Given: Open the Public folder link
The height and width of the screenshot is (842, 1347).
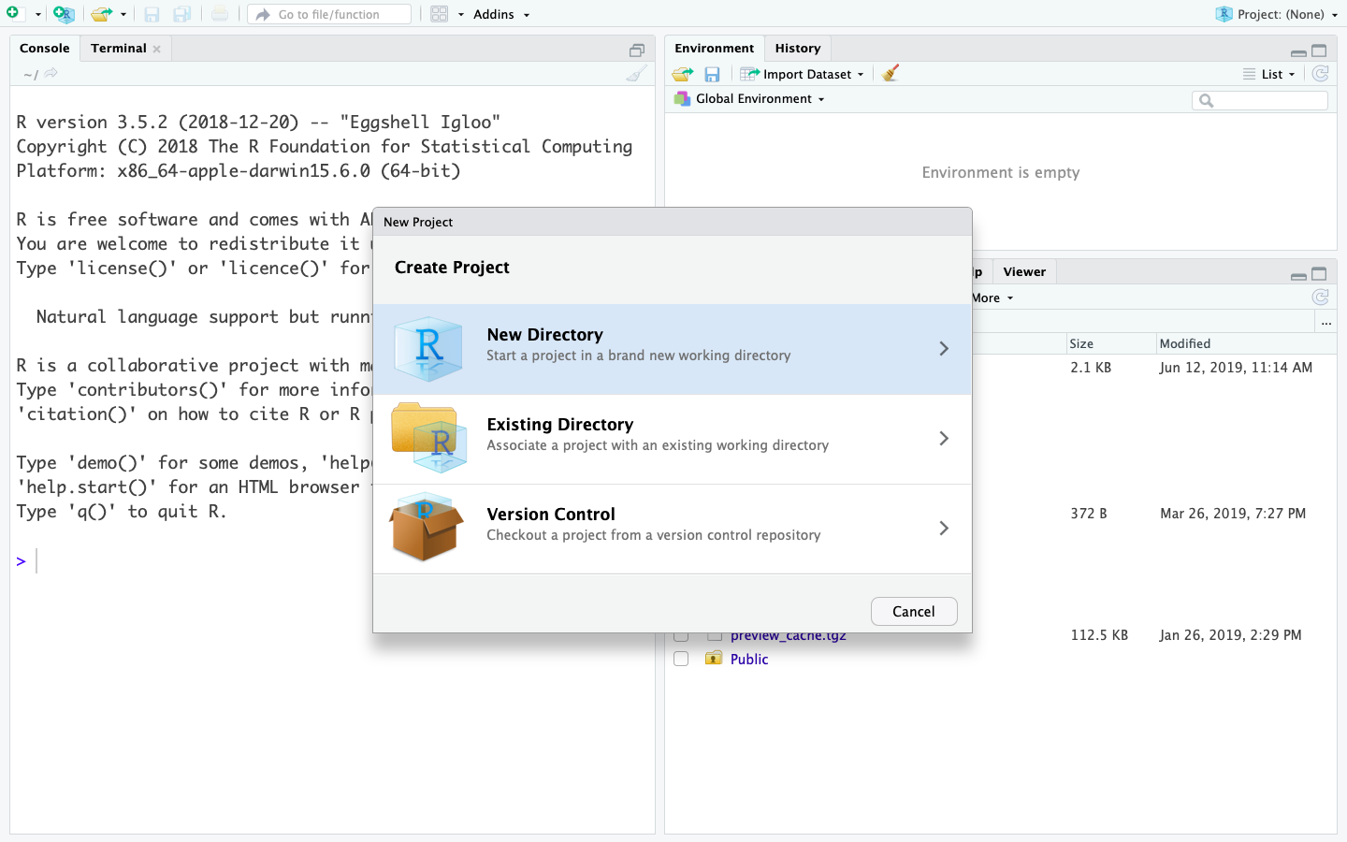Looking at the screenshot, I should click(x=749, y=659).
